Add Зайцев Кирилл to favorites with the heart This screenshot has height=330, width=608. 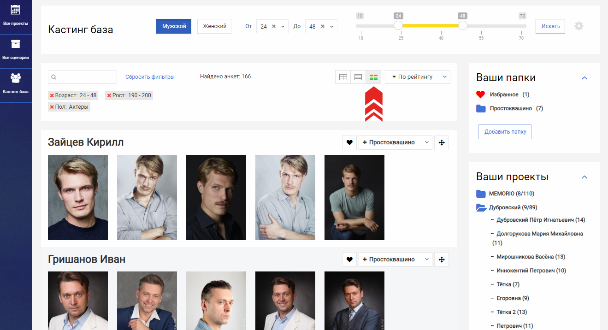(349, 143)
